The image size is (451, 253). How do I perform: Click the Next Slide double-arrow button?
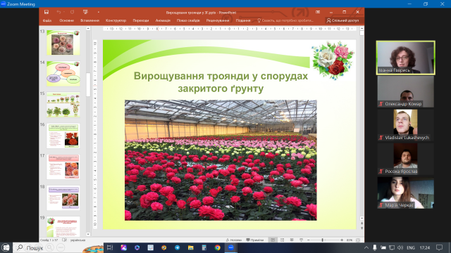tap(362, 228)
